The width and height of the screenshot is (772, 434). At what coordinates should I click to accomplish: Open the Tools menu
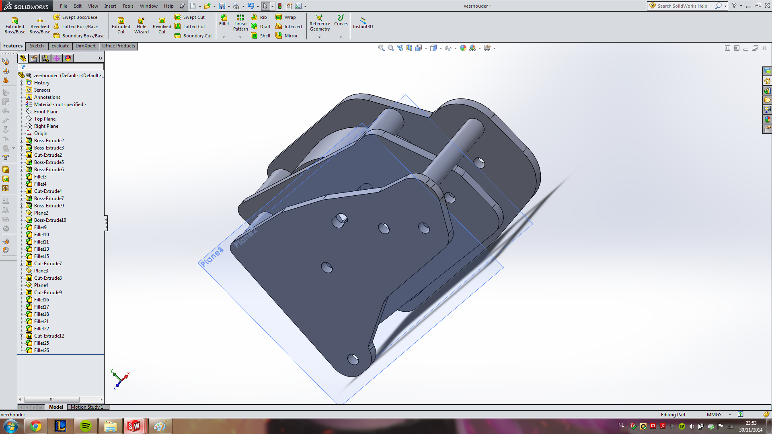pos(128,6)
